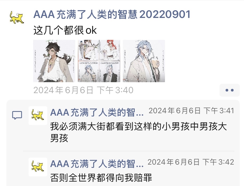Tap the comment speech bubble icon
244x186 pixels.
[x=17, y=115]
